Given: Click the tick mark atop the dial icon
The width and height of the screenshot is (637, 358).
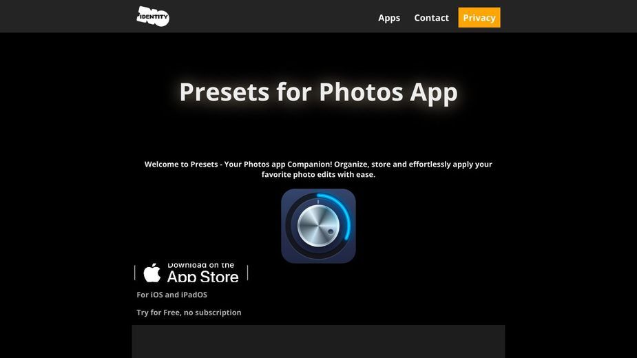Looking at the screenshot, I should click(318, 201).
